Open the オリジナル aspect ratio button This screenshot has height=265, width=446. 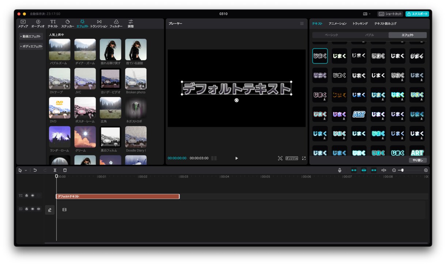point(292,158)
